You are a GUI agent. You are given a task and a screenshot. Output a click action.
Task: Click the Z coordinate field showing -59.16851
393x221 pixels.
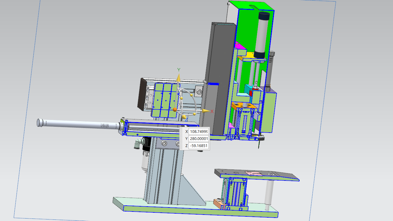click(199, 145)
